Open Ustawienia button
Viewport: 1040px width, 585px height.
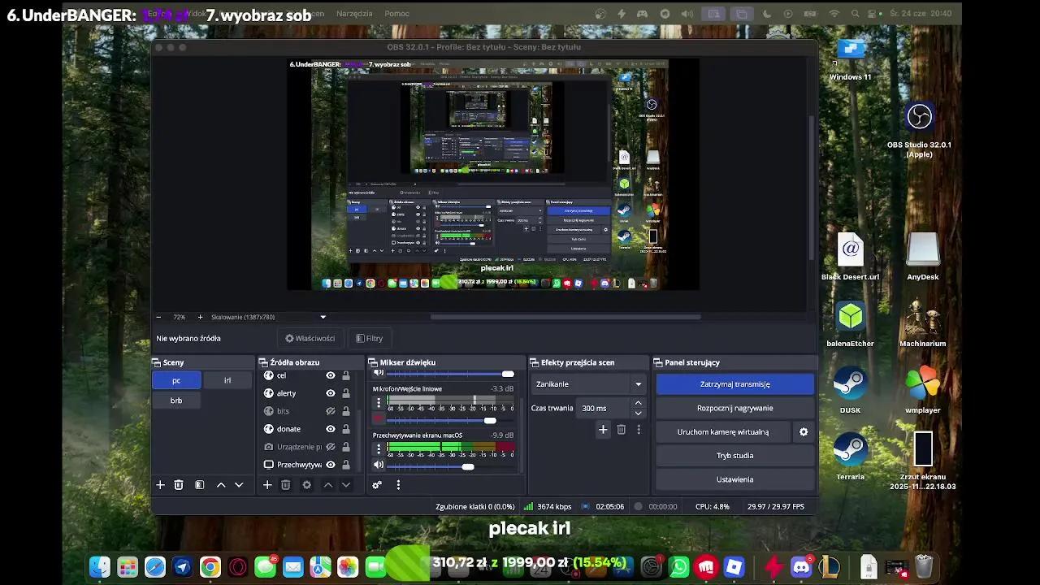point(735,479)
